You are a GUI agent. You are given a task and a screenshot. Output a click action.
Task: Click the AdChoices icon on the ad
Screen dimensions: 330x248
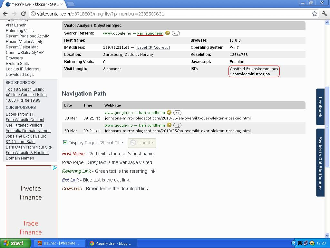point(54,168)
